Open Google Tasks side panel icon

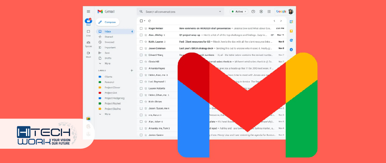(291, 40)
